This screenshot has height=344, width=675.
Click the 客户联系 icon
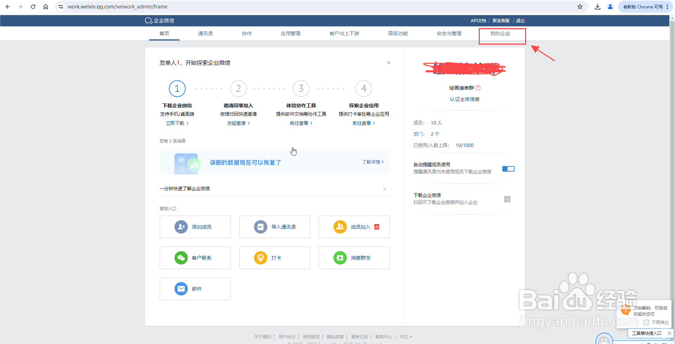pyautogui.click(x=181, y=258)
